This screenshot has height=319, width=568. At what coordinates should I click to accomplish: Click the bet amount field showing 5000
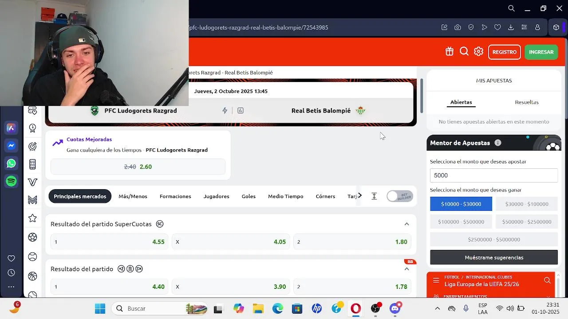pos(494,175)
